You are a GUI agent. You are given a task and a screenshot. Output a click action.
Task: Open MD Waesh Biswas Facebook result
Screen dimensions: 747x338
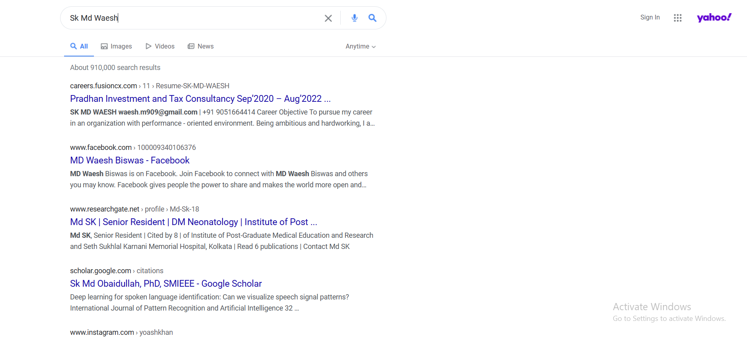(x=130, y=160)
